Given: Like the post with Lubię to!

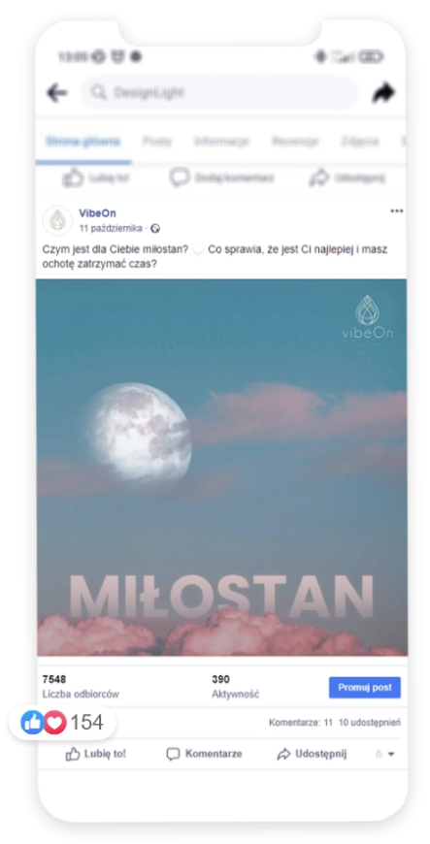Looking at the screenshot, I should click(96, 754).
